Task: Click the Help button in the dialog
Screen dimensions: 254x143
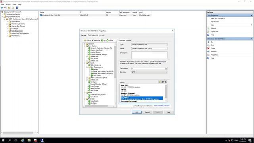Action: point(169,112)
